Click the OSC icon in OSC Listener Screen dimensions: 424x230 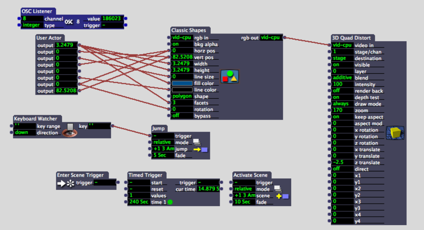(x=69, y=21)
